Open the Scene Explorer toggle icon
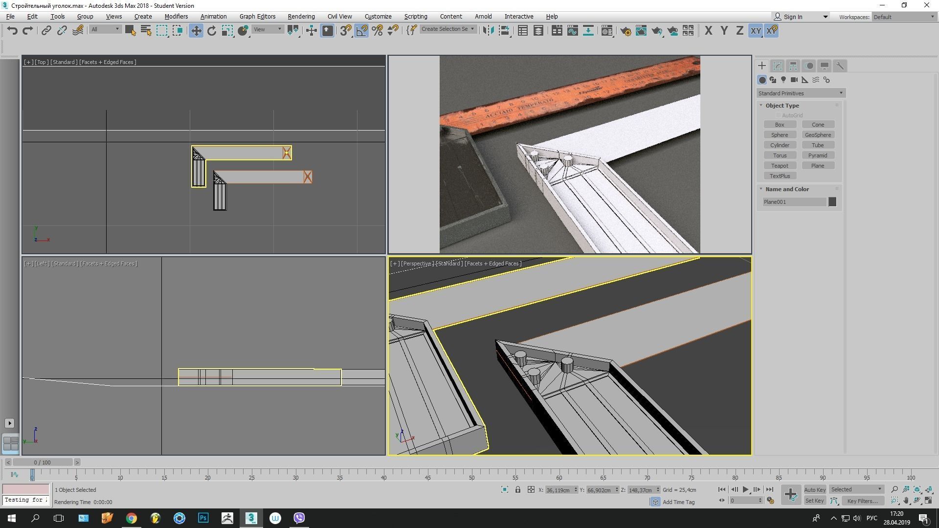The image size is (939, 528). click(523, 31)
